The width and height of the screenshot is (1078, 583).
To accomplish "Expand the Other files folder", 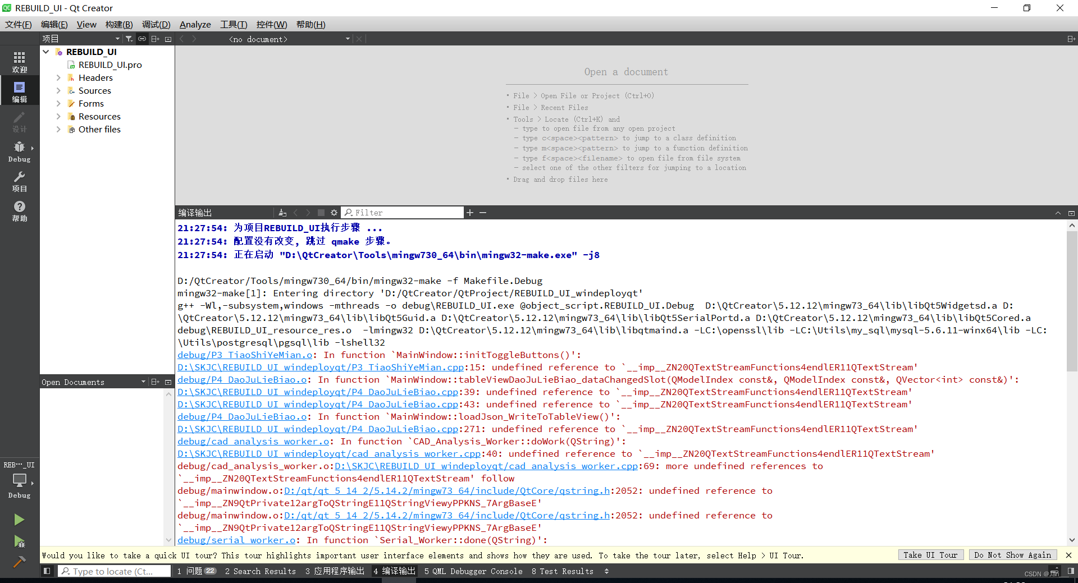I will click(58, 129).
